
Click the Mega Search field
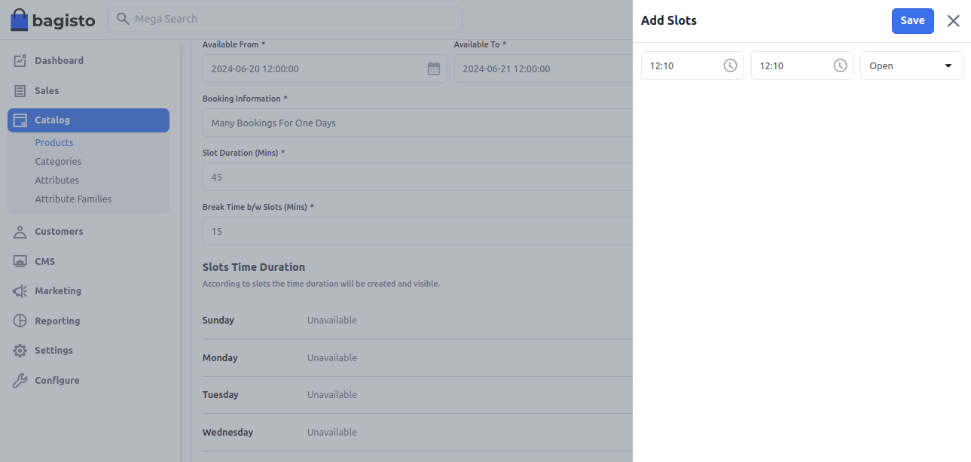coord(285,19)
